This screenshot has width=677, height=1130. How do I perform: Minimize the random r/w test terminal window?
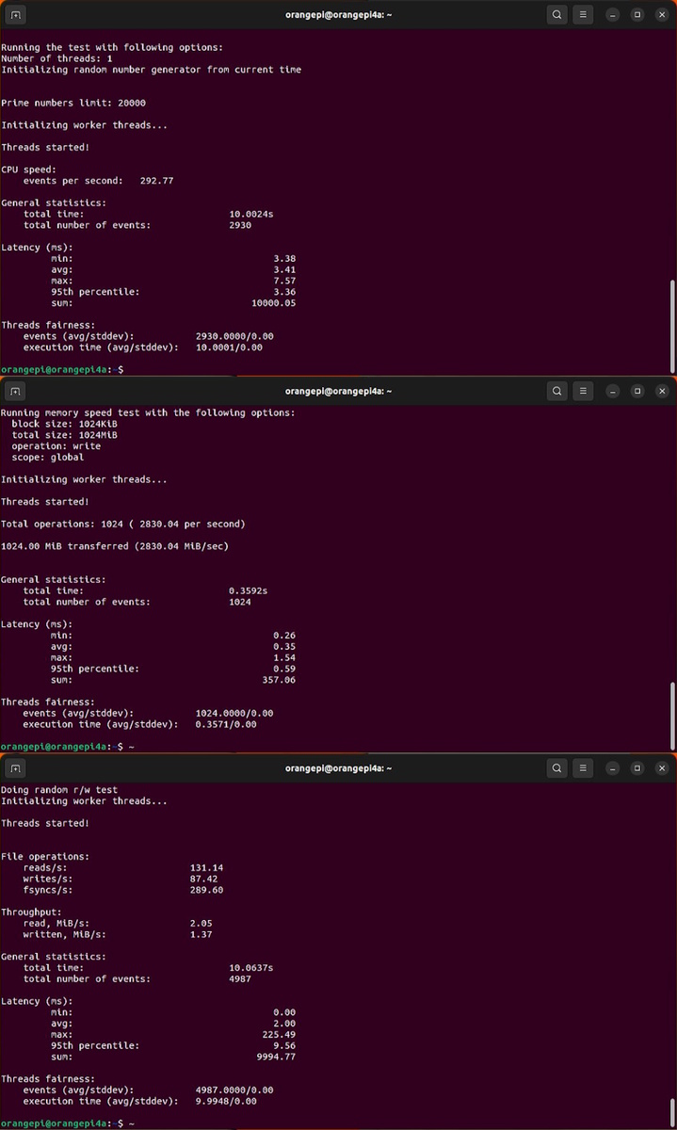(x=613, y=768)
